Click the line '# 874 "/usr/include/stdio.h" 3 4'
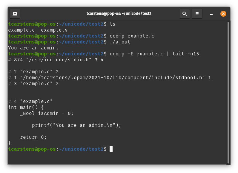 pos(56,60)
